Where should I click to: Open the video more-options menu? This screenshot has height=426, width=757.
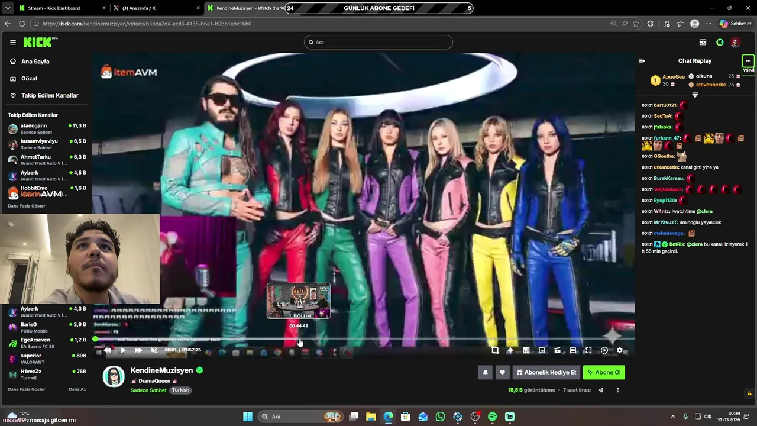click(x=617, y=390)
